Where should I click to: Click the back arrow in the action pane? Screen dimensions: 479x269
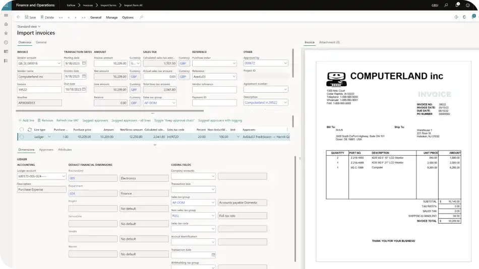(x=19, y=18)
